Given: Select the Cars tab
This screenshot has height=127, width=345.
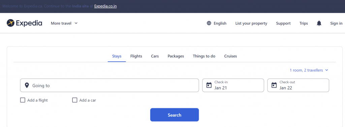Looking at the screenshot, I should tap(155, 56).
